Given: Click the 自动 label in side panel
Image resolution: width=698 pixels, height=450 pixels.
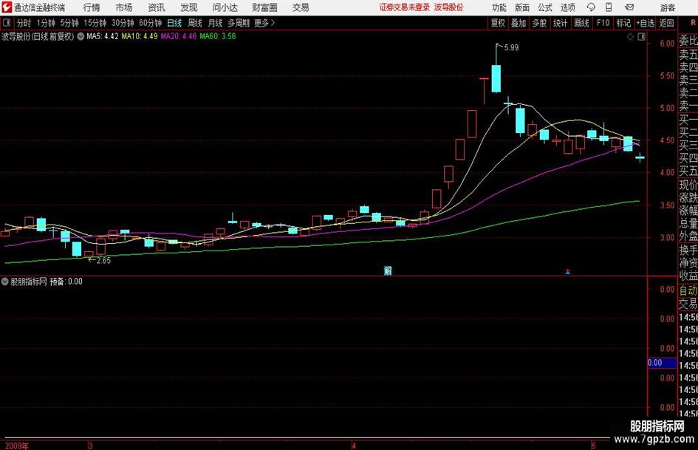Looking at the screenshot, I should point(688,290).
